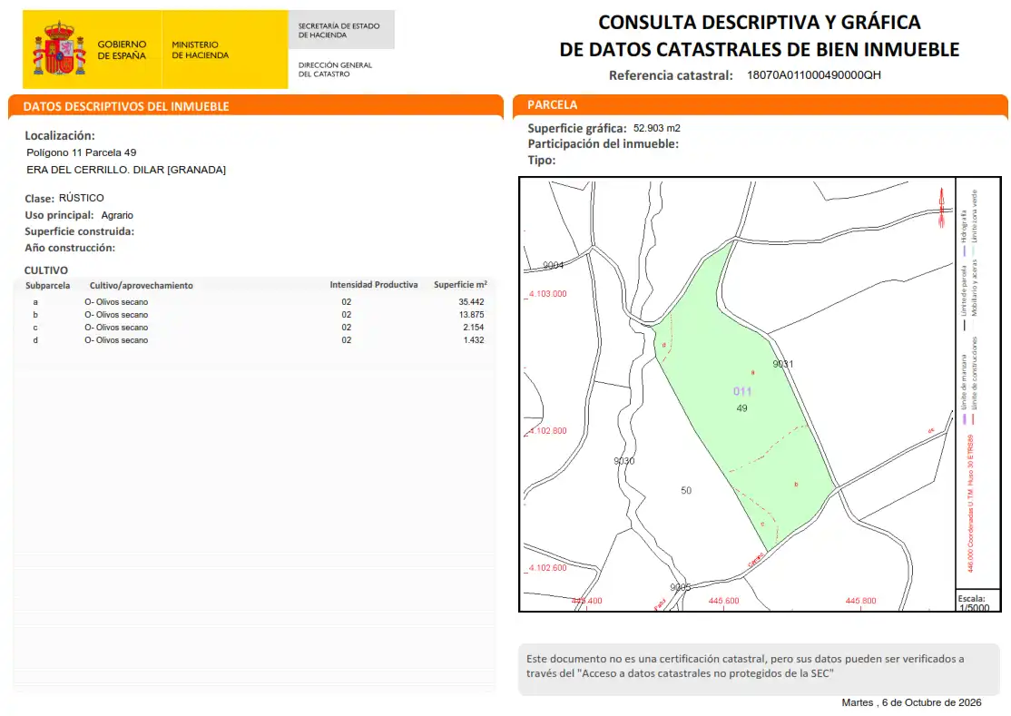Click label 9030 on the map
Image resolution: width=1011 pixels, height=716 pixels.
624,461
